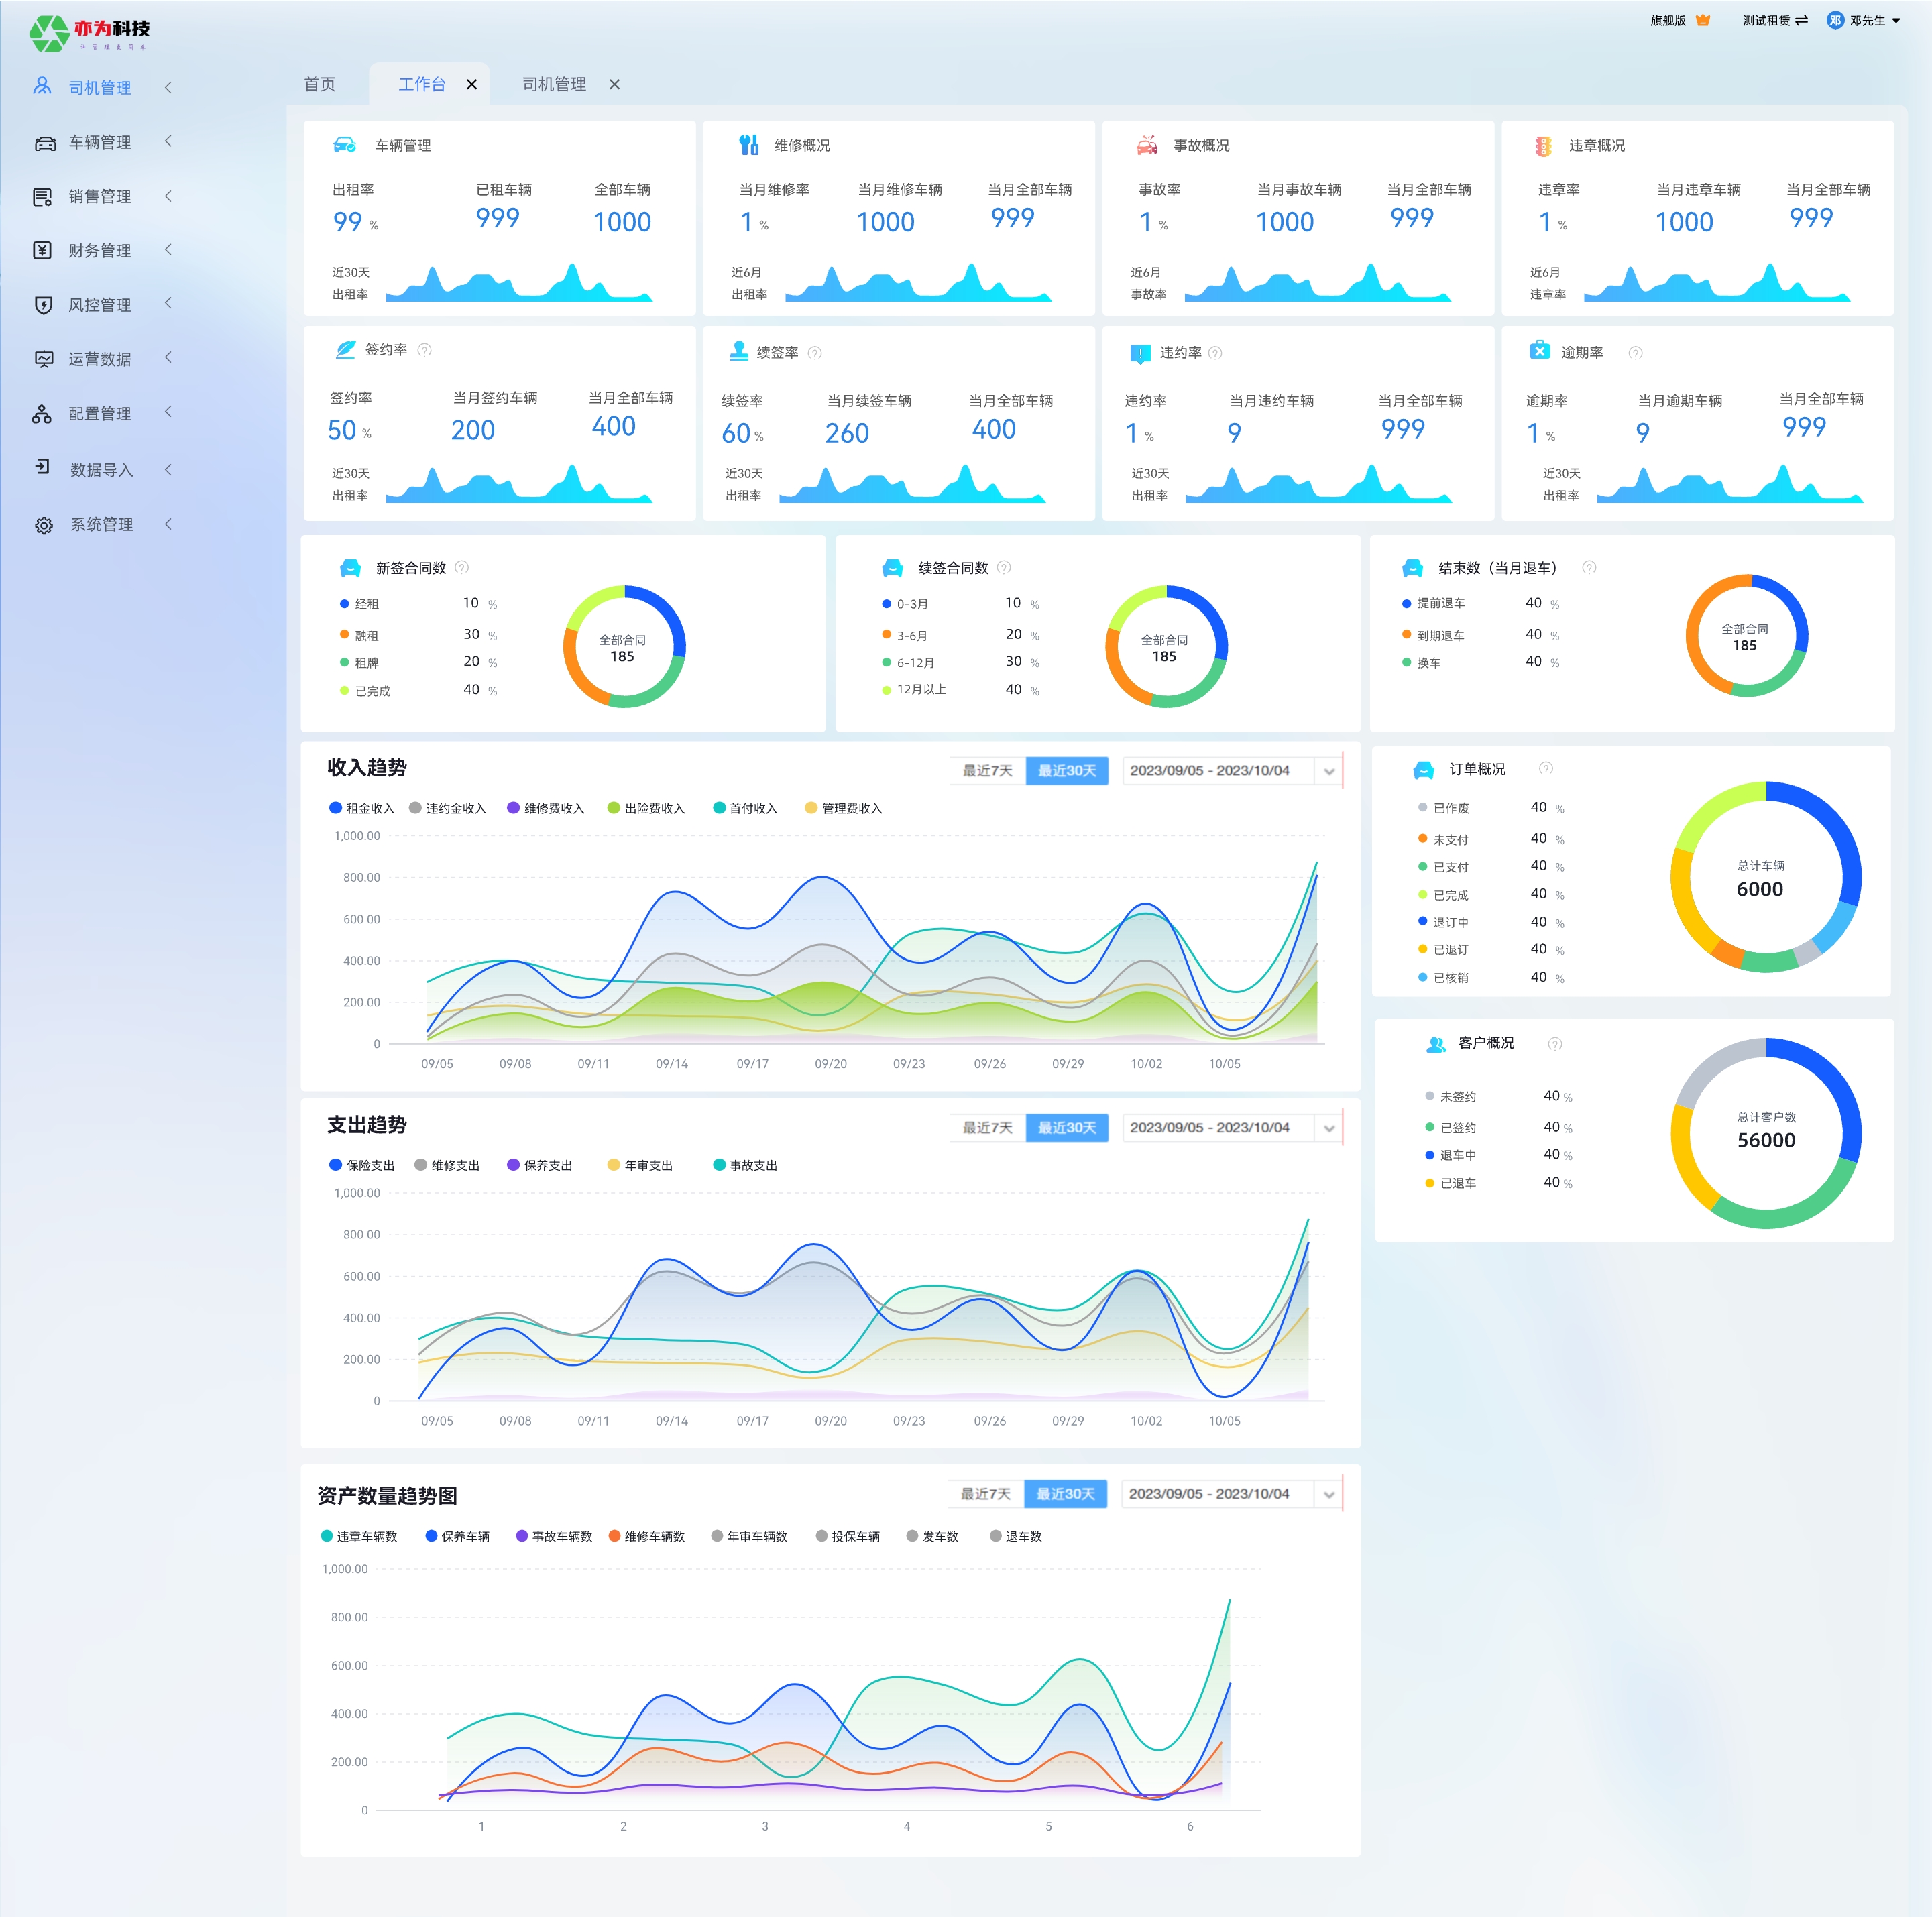Click the 风控管理 shield icon in sidebar

43,305
